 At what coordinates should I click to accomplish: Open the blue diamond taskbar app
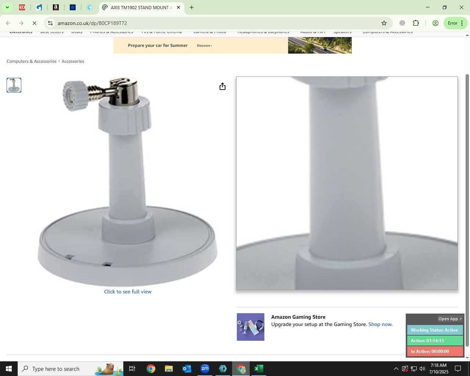coord(223,369)
